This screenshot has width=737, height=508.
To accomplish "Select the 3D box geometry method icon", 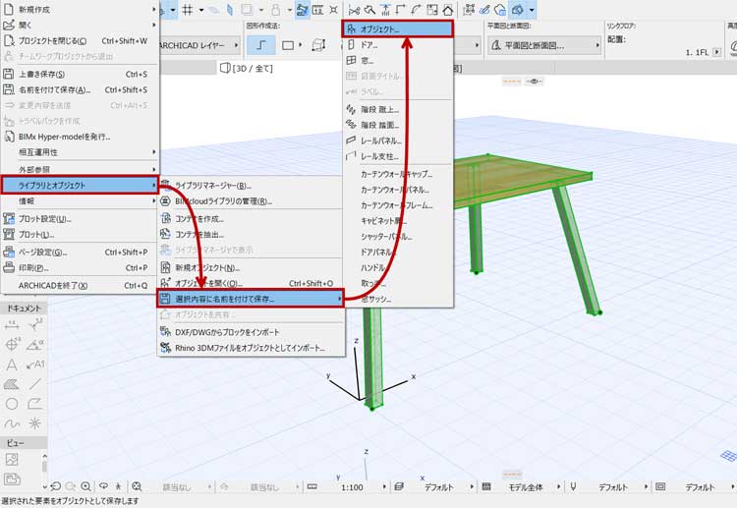I will tap(318, 45).
